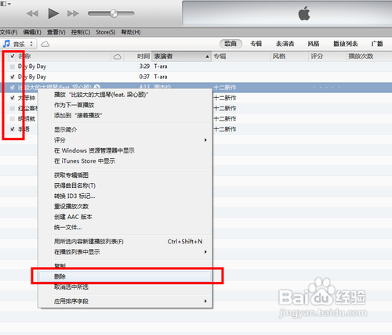Select 在 iTunes Store 中显示
This screenshot has width=392, height=335.
tap(125, 160)
